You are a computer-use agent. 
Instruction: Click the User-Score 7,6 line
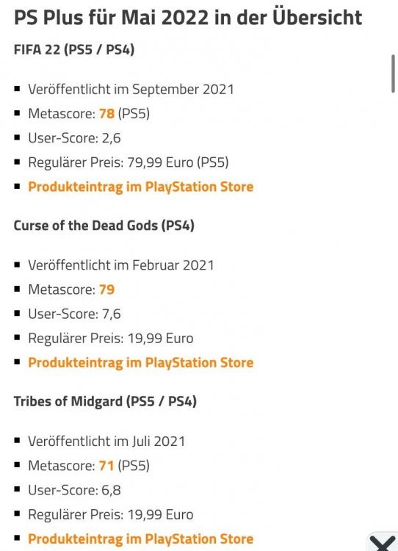(x=74, y=314)
